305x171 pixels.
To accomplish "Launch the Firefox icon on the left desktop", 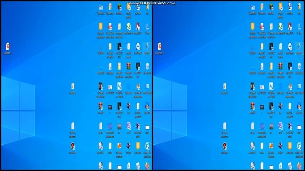I will point(147,166).
